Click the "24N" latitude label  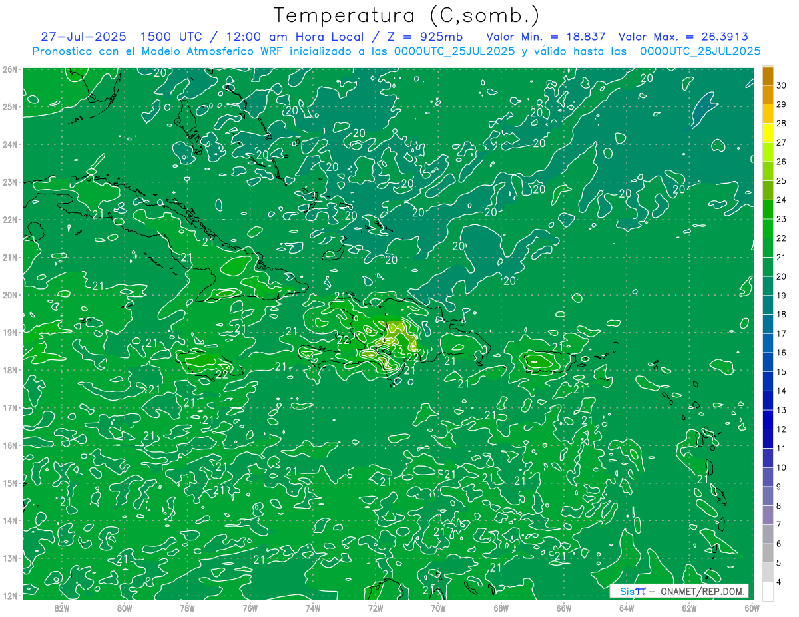[9, 144]
